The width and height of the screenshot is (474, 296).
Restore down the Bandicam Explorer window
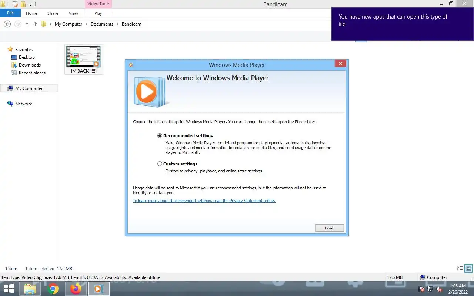[451, 4]
